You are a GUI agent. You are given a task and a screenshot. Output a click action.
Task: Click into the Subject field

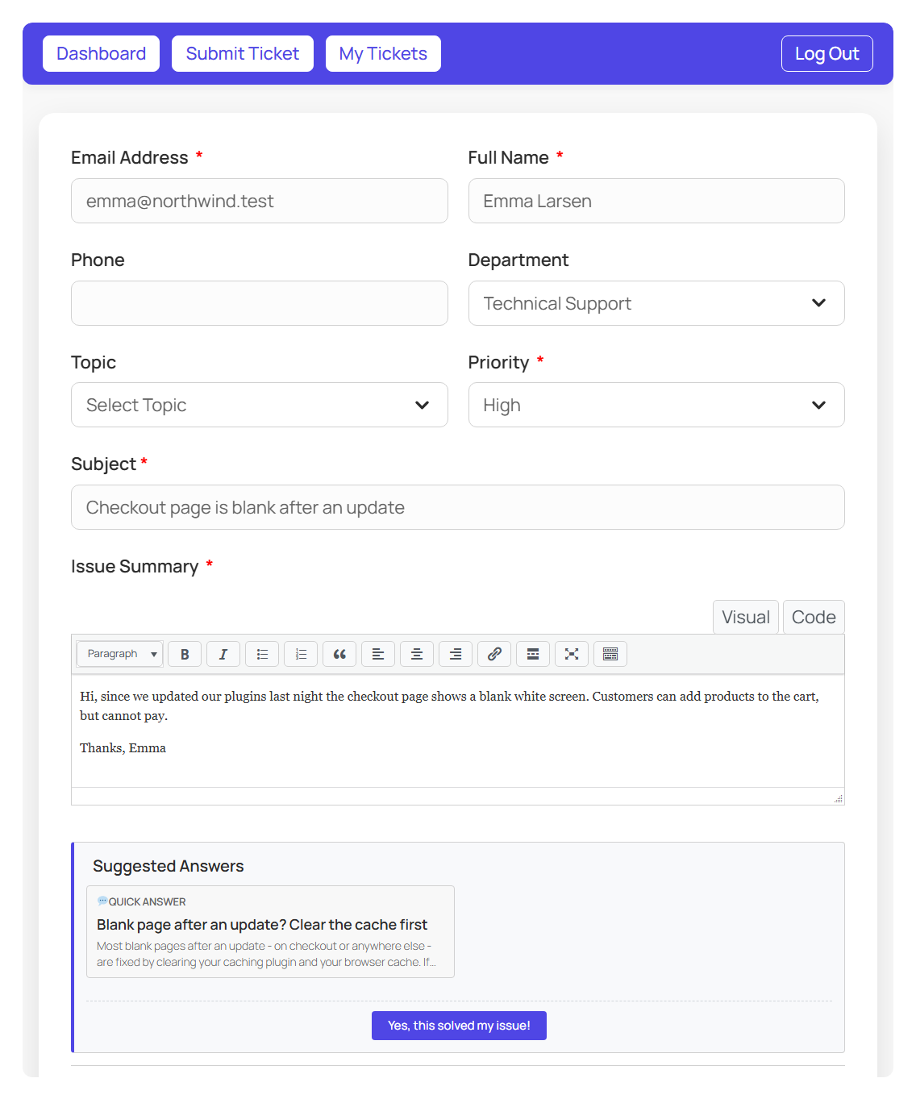[458, 507]
